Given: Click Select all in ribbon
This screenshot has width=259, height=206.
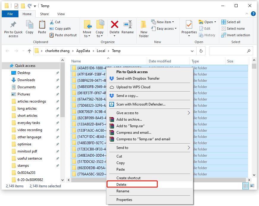Looking at the screenshot, I should (231, 22).
